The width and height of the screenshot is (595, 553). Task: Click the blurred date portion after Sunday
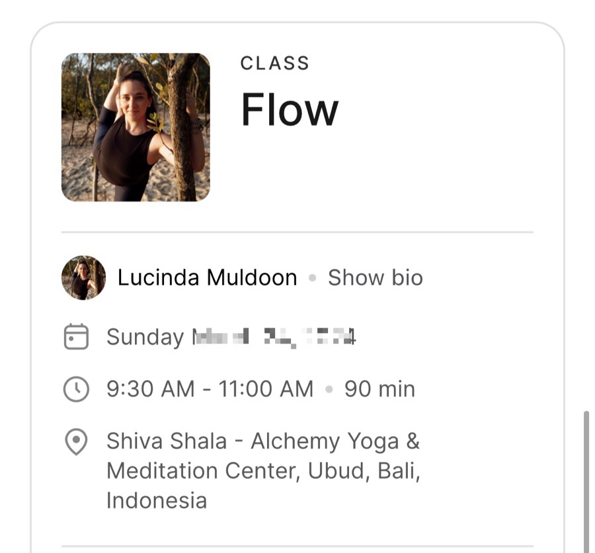274,337
